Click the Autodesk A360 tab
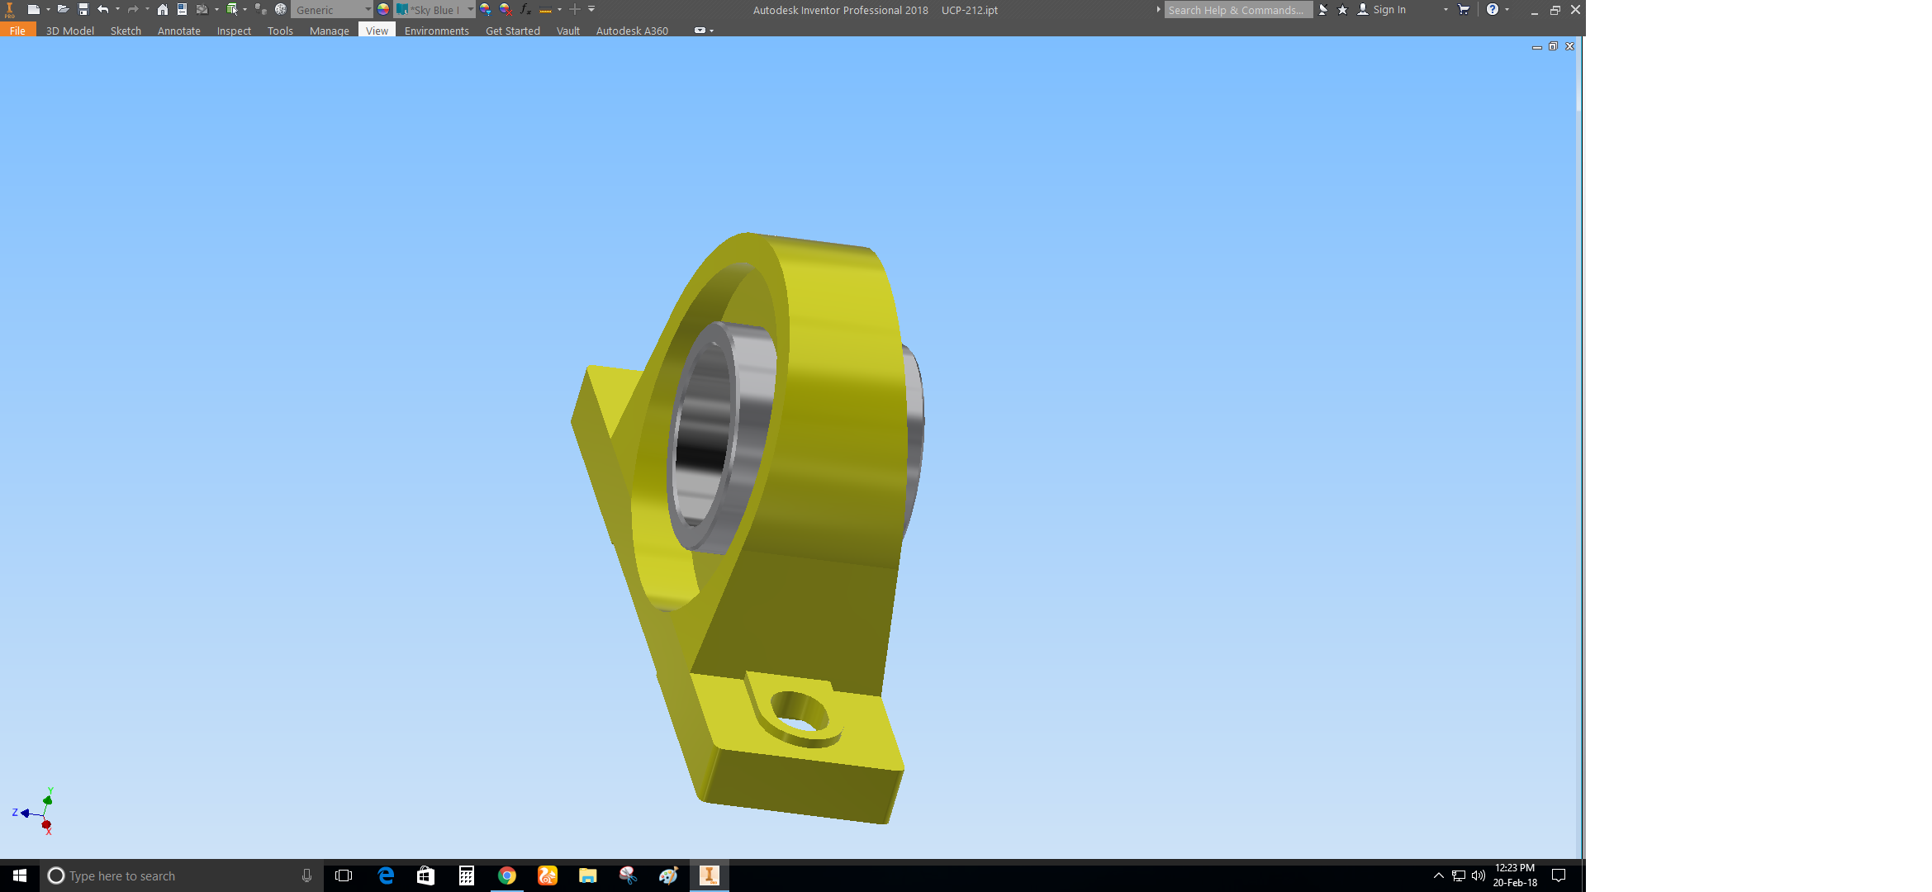Image resolution: width=1932 pixels, height=892 pixels. pos(632,31)
